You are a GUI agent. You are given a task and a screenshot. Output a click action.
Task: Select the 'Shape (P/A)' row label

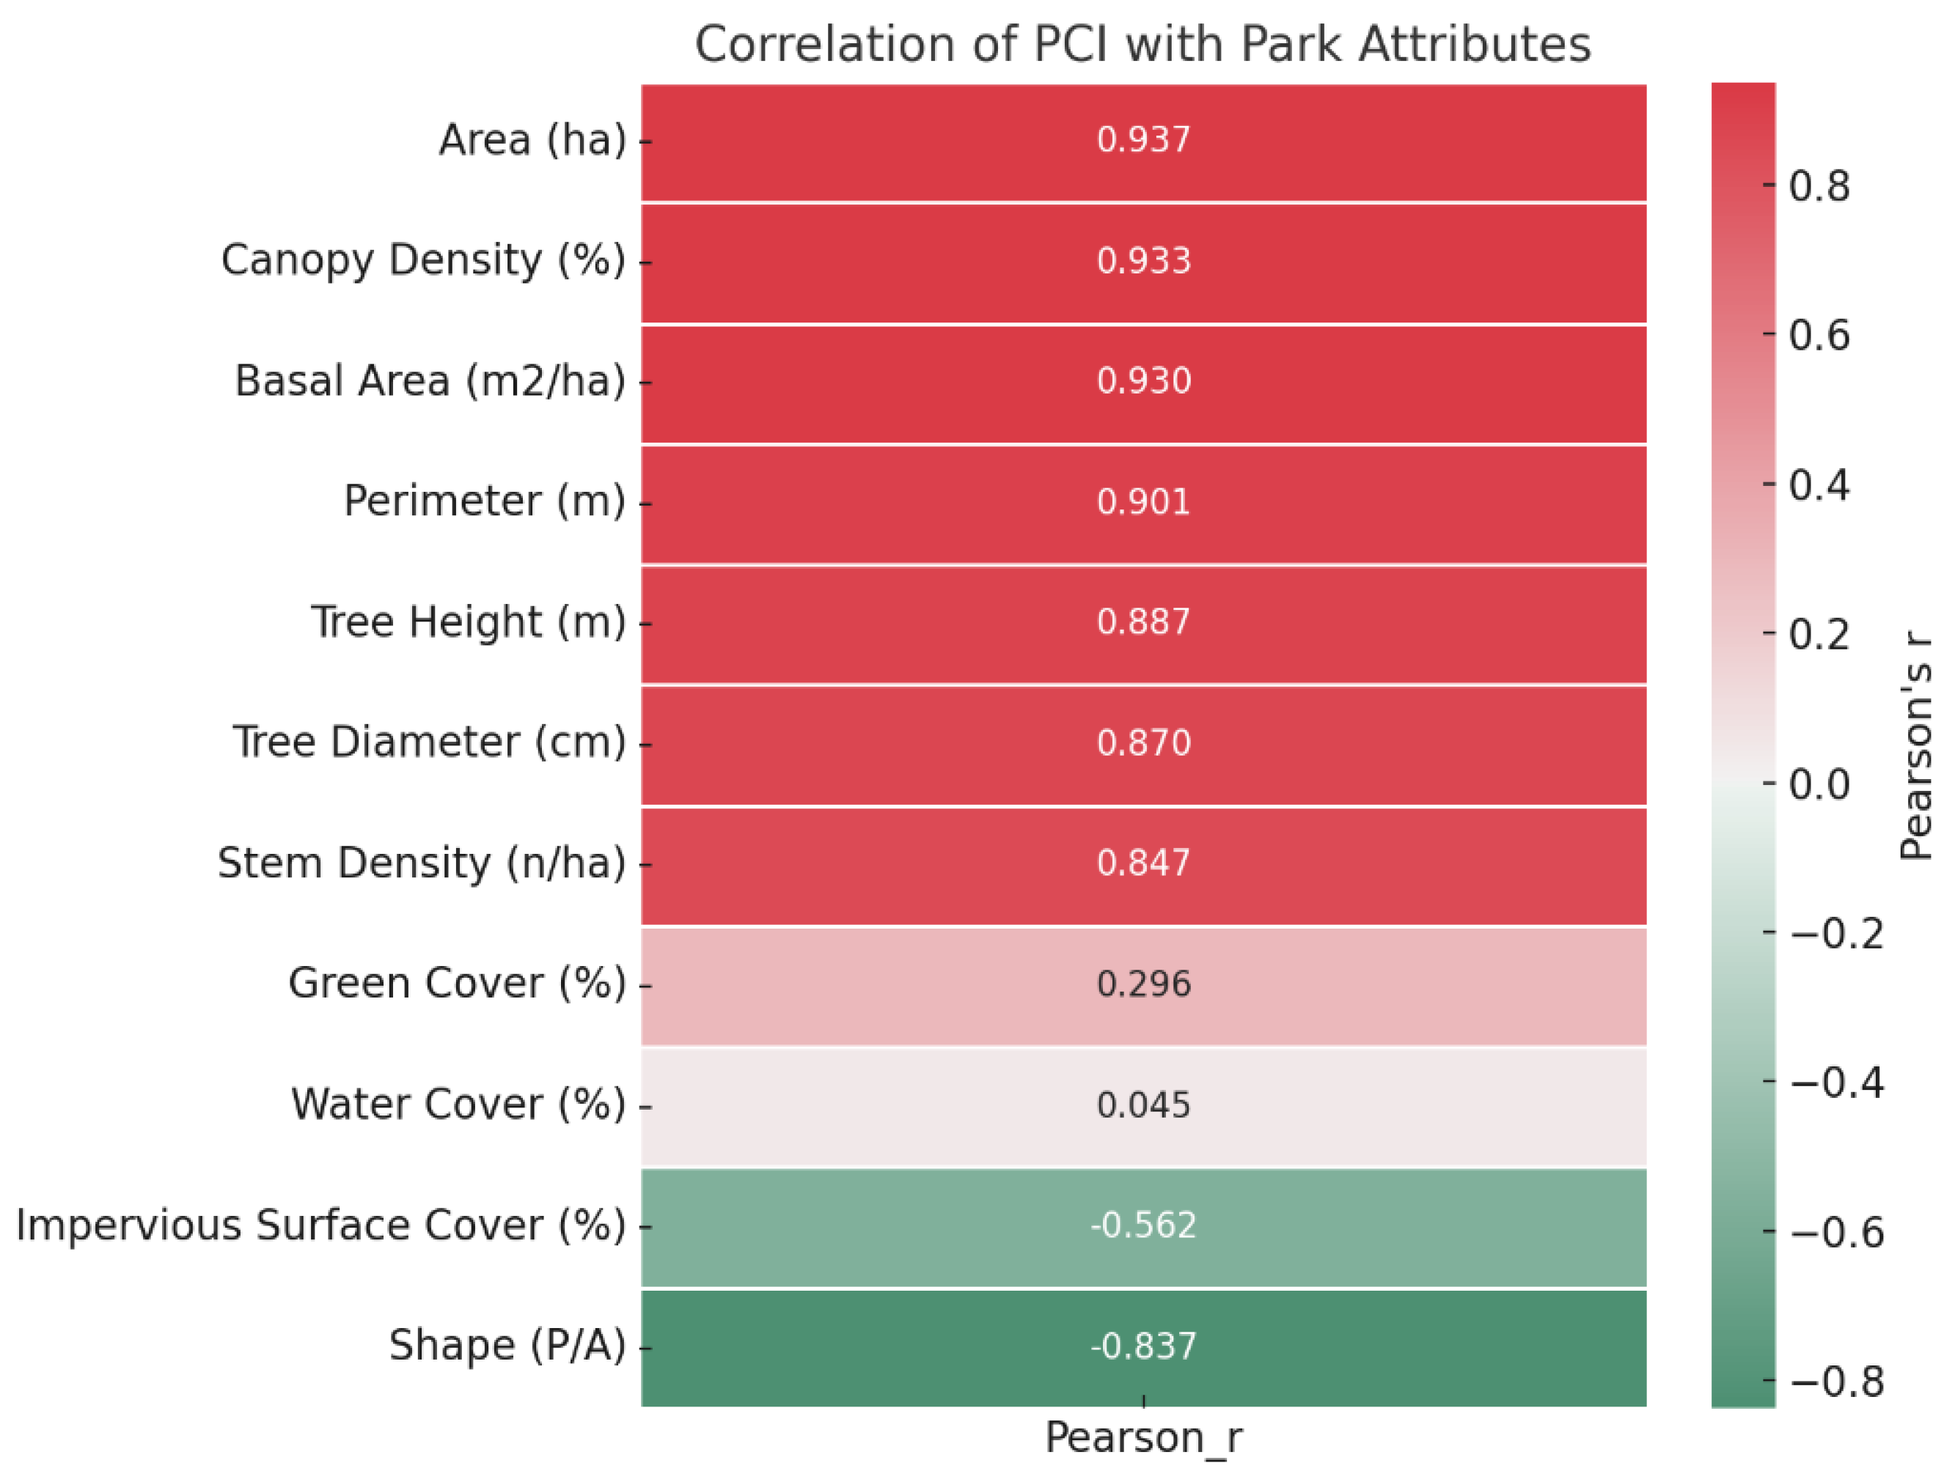coord(507,1346)
